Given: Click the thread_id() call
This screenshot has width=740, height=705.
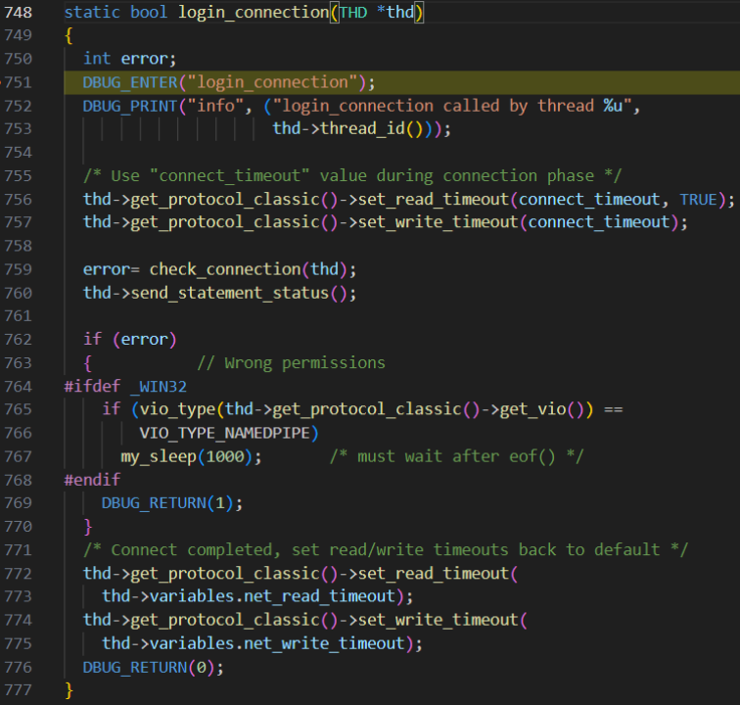Looking at the screenshot, I should 371,129.
